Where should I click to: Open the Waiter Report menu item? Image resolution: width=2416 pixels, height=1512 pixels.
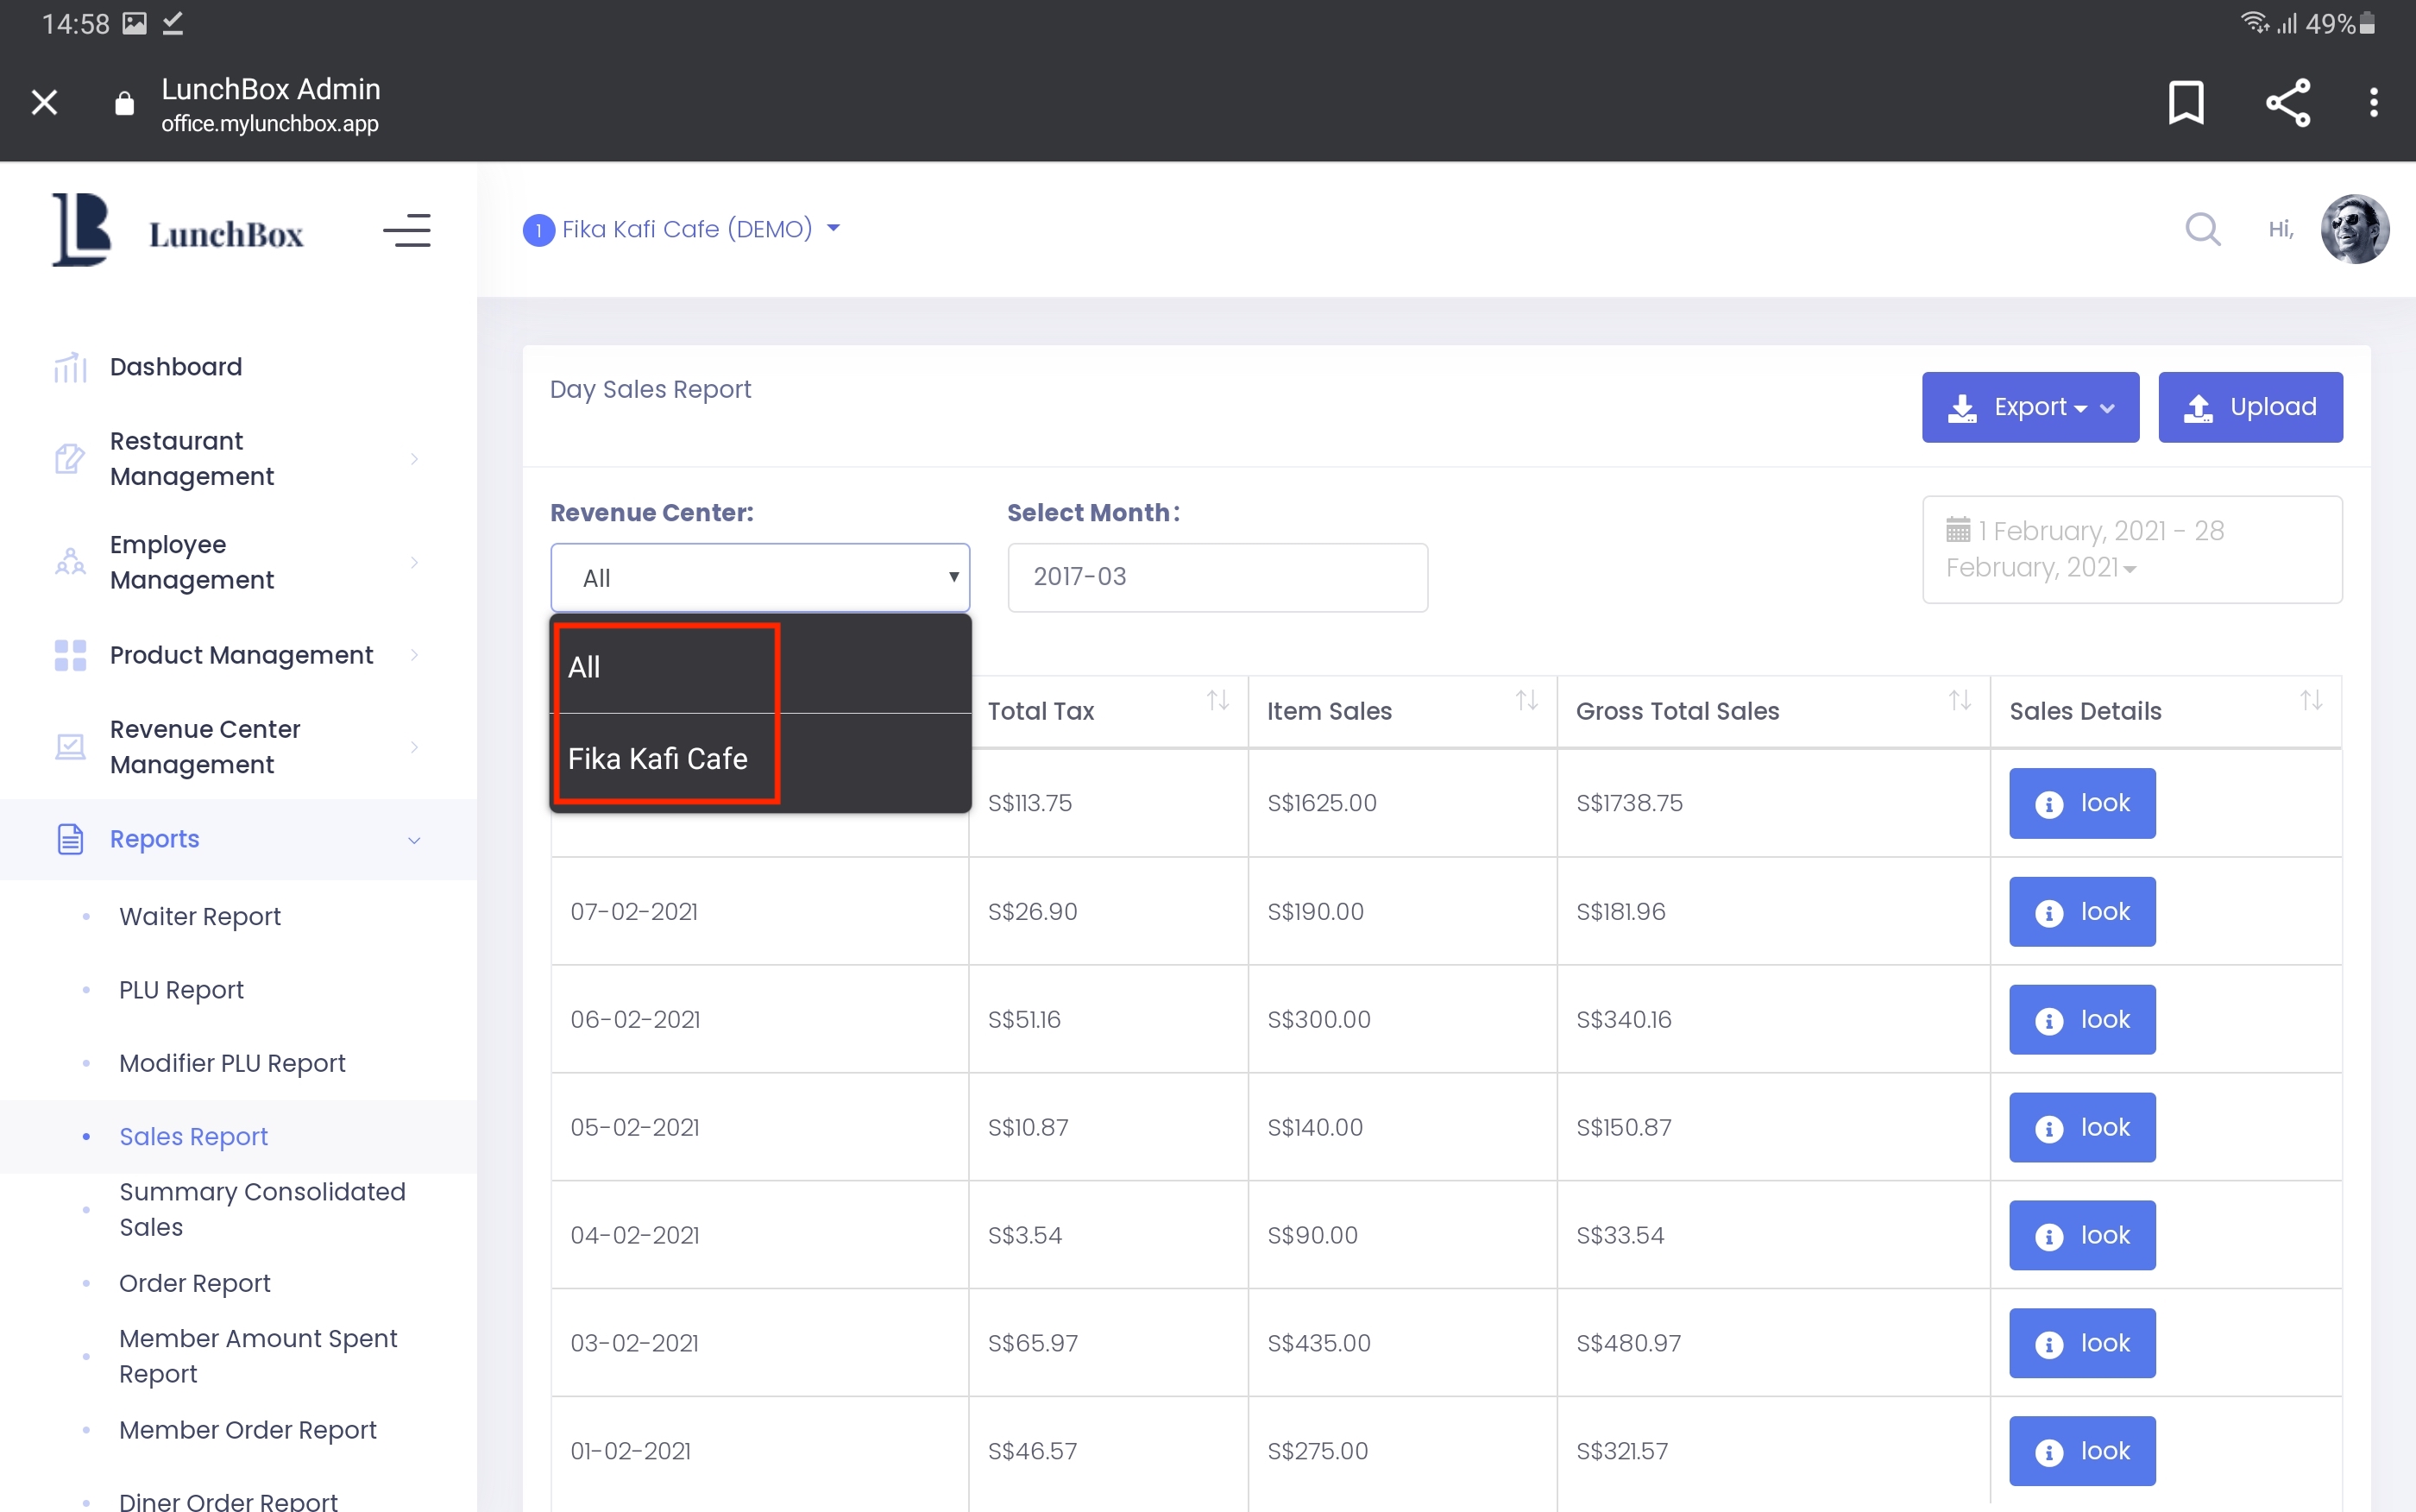(200, 916)
